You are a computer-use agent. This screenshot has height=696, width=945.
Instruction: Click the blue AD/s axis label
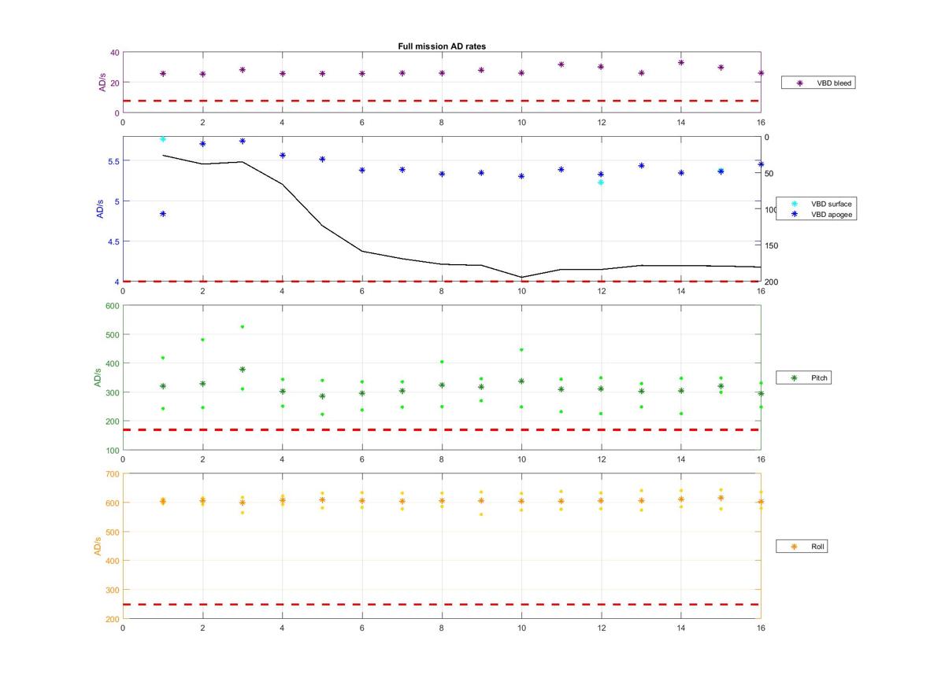(x=100, y=208)
